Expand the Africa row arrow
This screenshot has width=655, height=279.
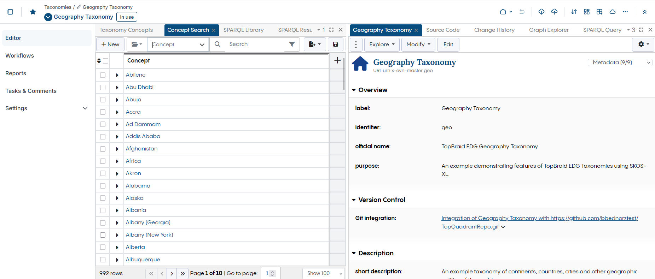pos(117,161)
